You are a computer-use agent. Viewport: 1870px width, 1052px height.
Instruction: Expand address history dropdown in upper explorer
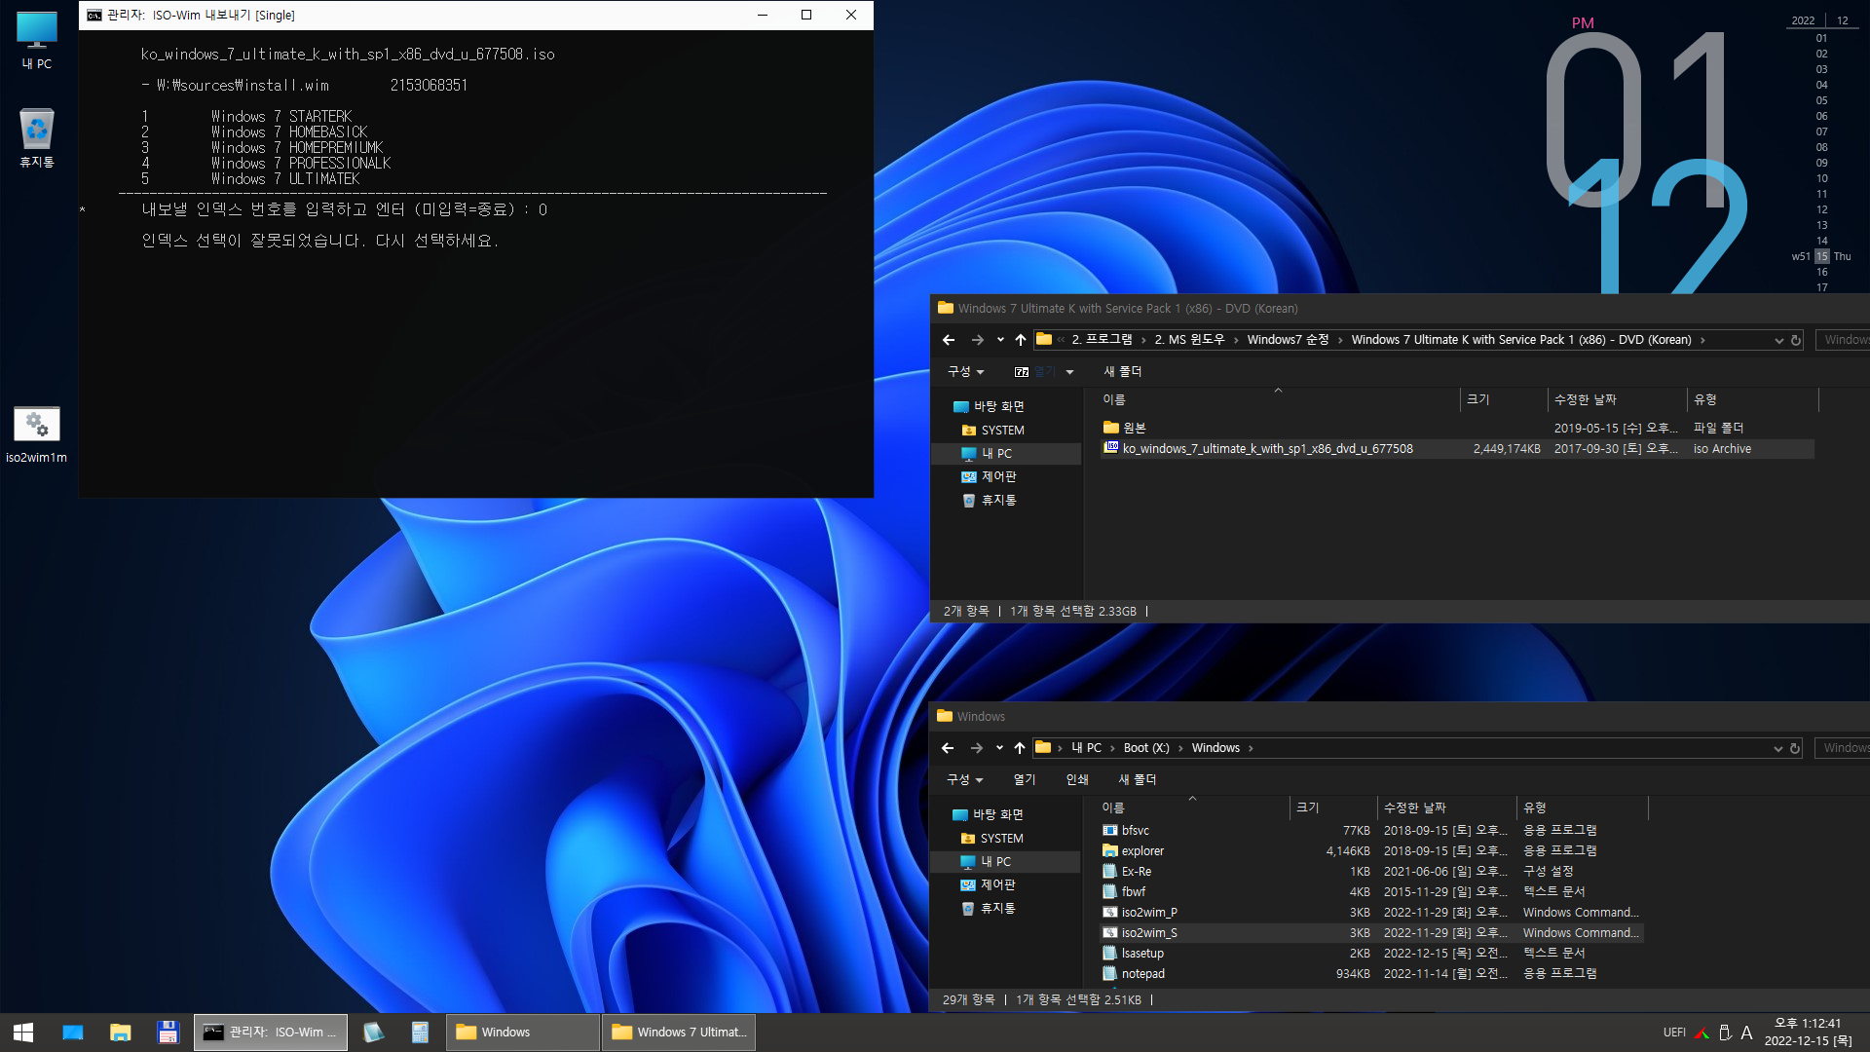pyautogui.click(x=1778, y=340)
